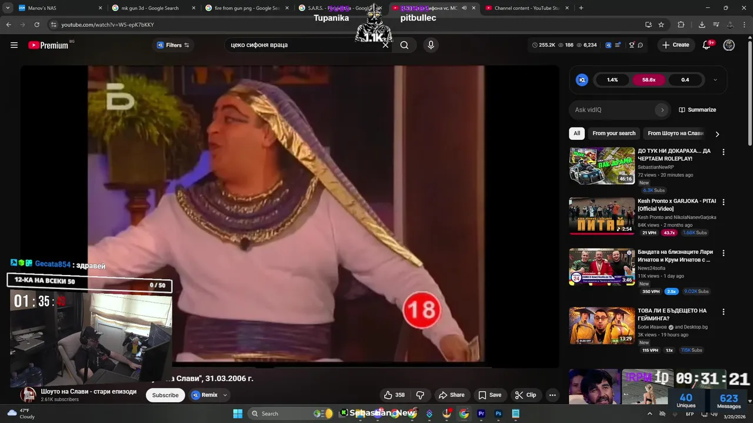Share the video
The image size is (753, 423).
click(451, 395)
